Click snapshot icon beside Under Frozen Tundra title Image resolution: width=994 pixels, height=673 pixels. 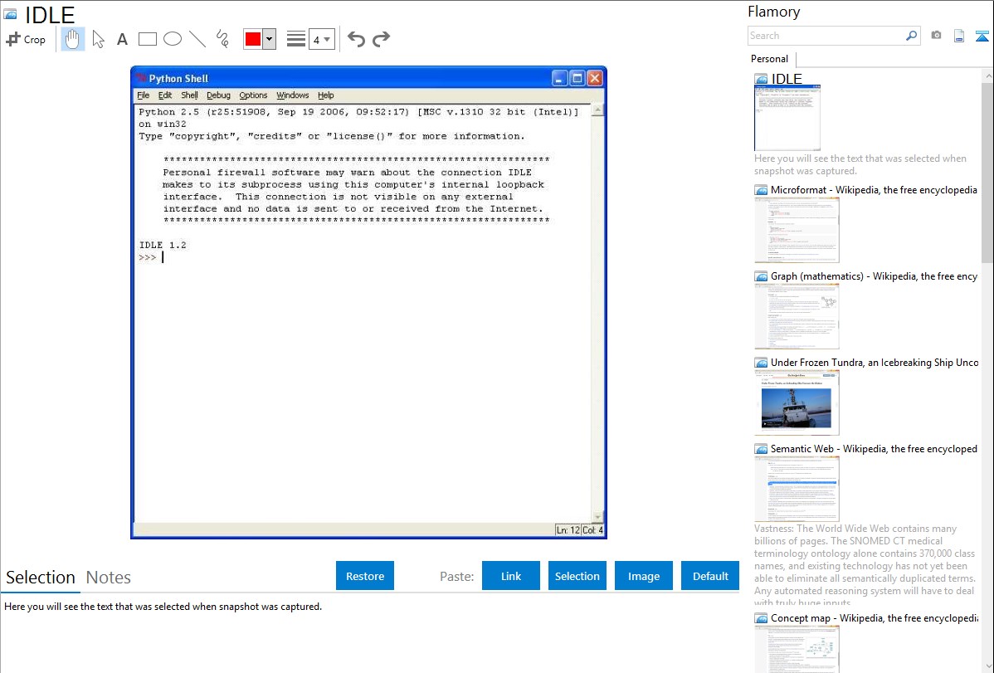(762, 363)
